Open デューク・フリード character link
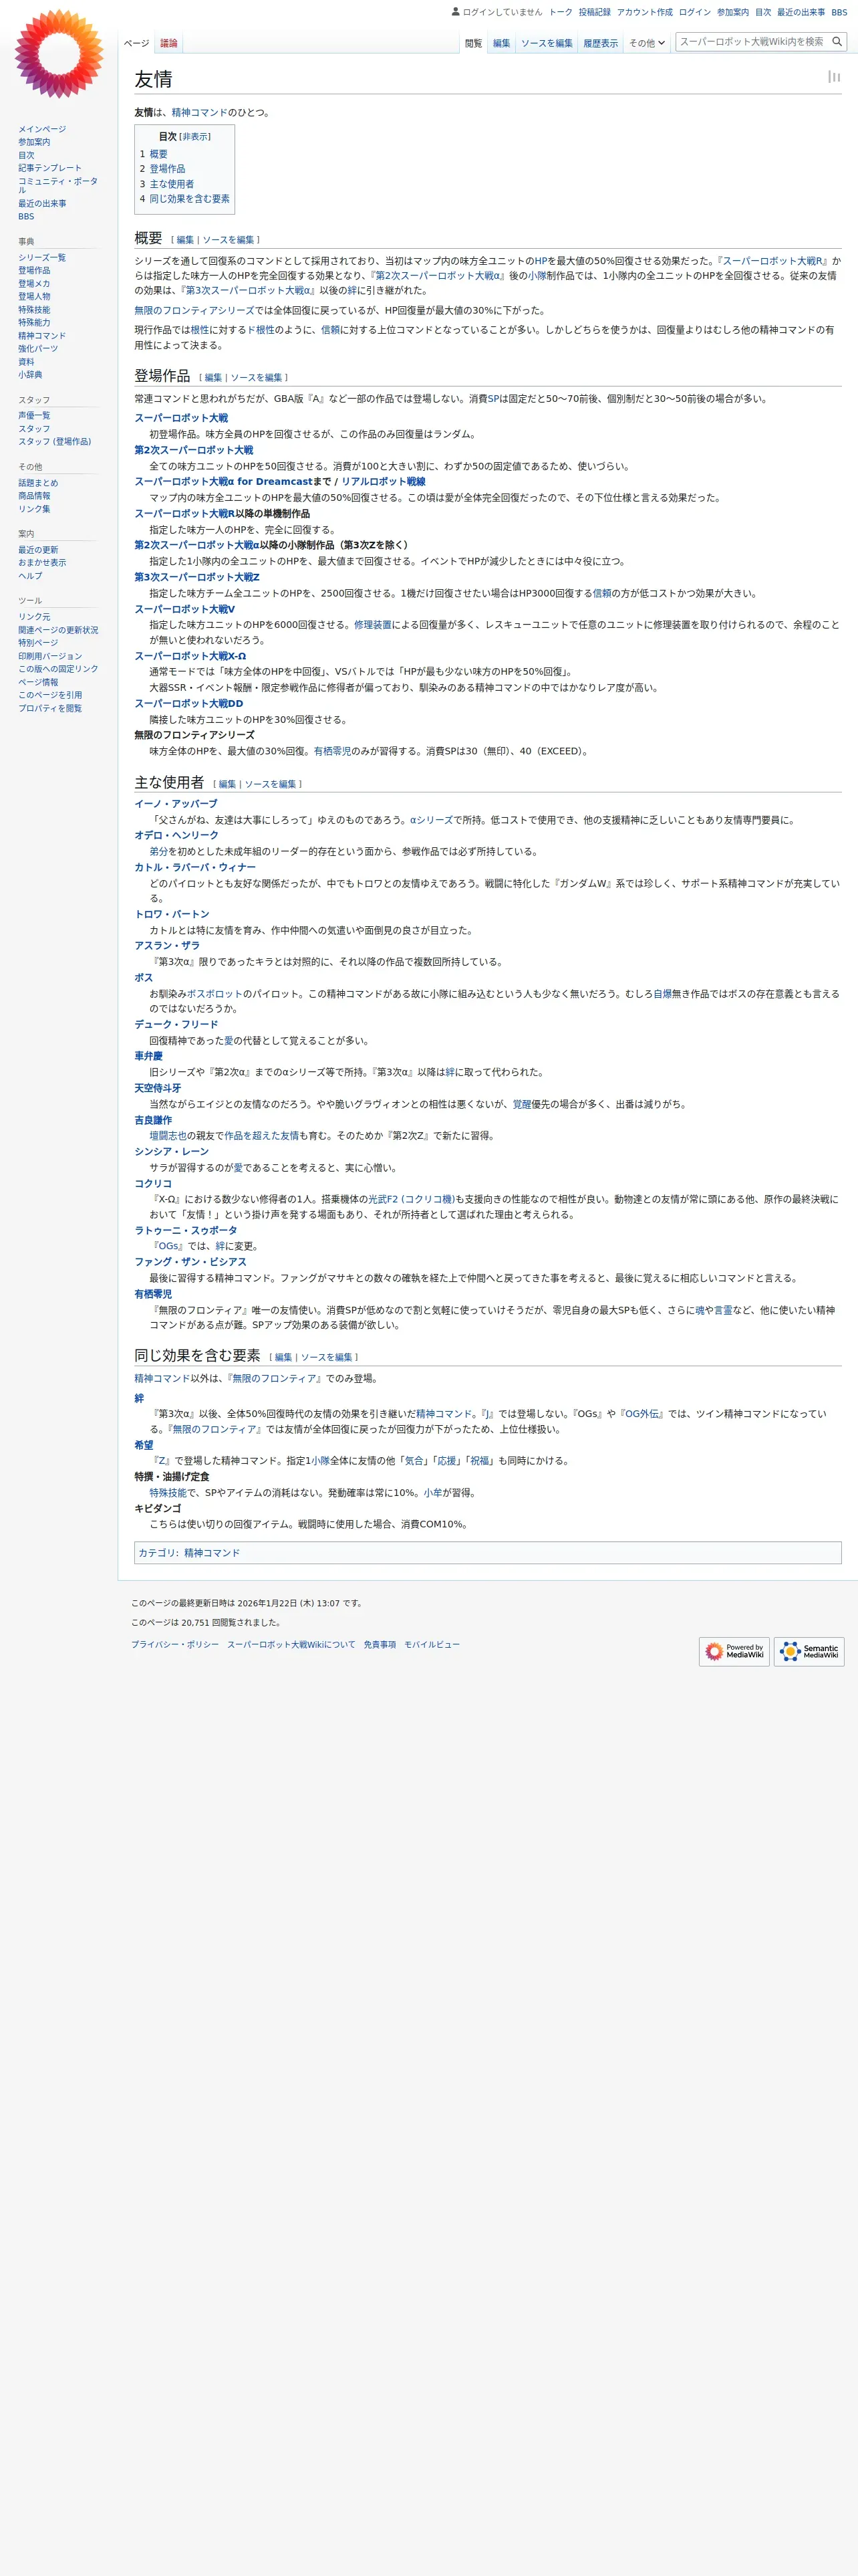Viewport: 858px width, 2576px height. (176, 1025)
